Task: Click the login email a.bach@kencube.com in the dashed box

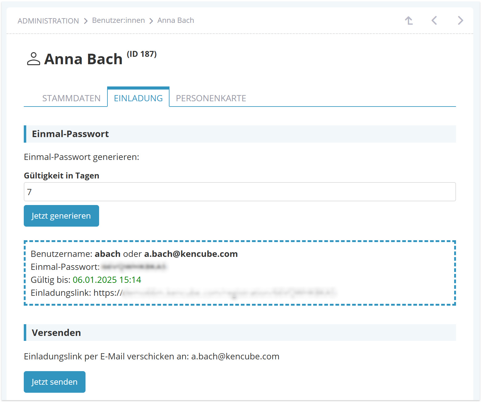Action: 191,254
